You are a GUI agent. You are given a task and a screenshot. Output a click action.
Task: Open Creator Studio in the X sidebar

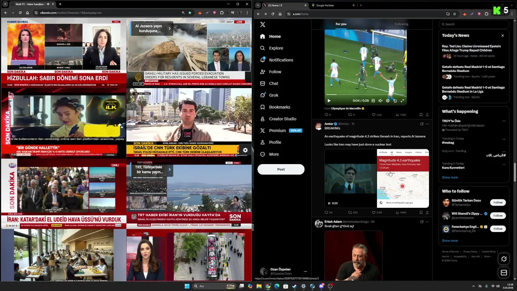click(x=278, y=119)
